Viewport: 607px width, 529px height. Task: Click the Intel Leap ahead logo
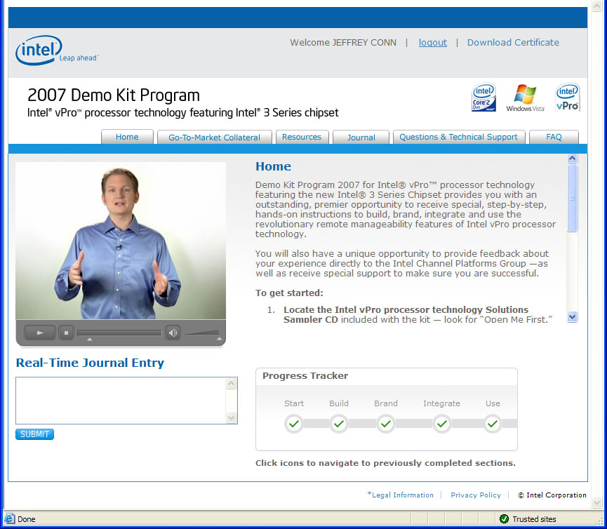(x=57, y=51)
